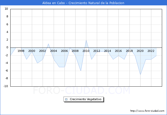Click the y-axis value 8
The width and height of the screenshot is (167, 115).
click(x=7, y=17)
